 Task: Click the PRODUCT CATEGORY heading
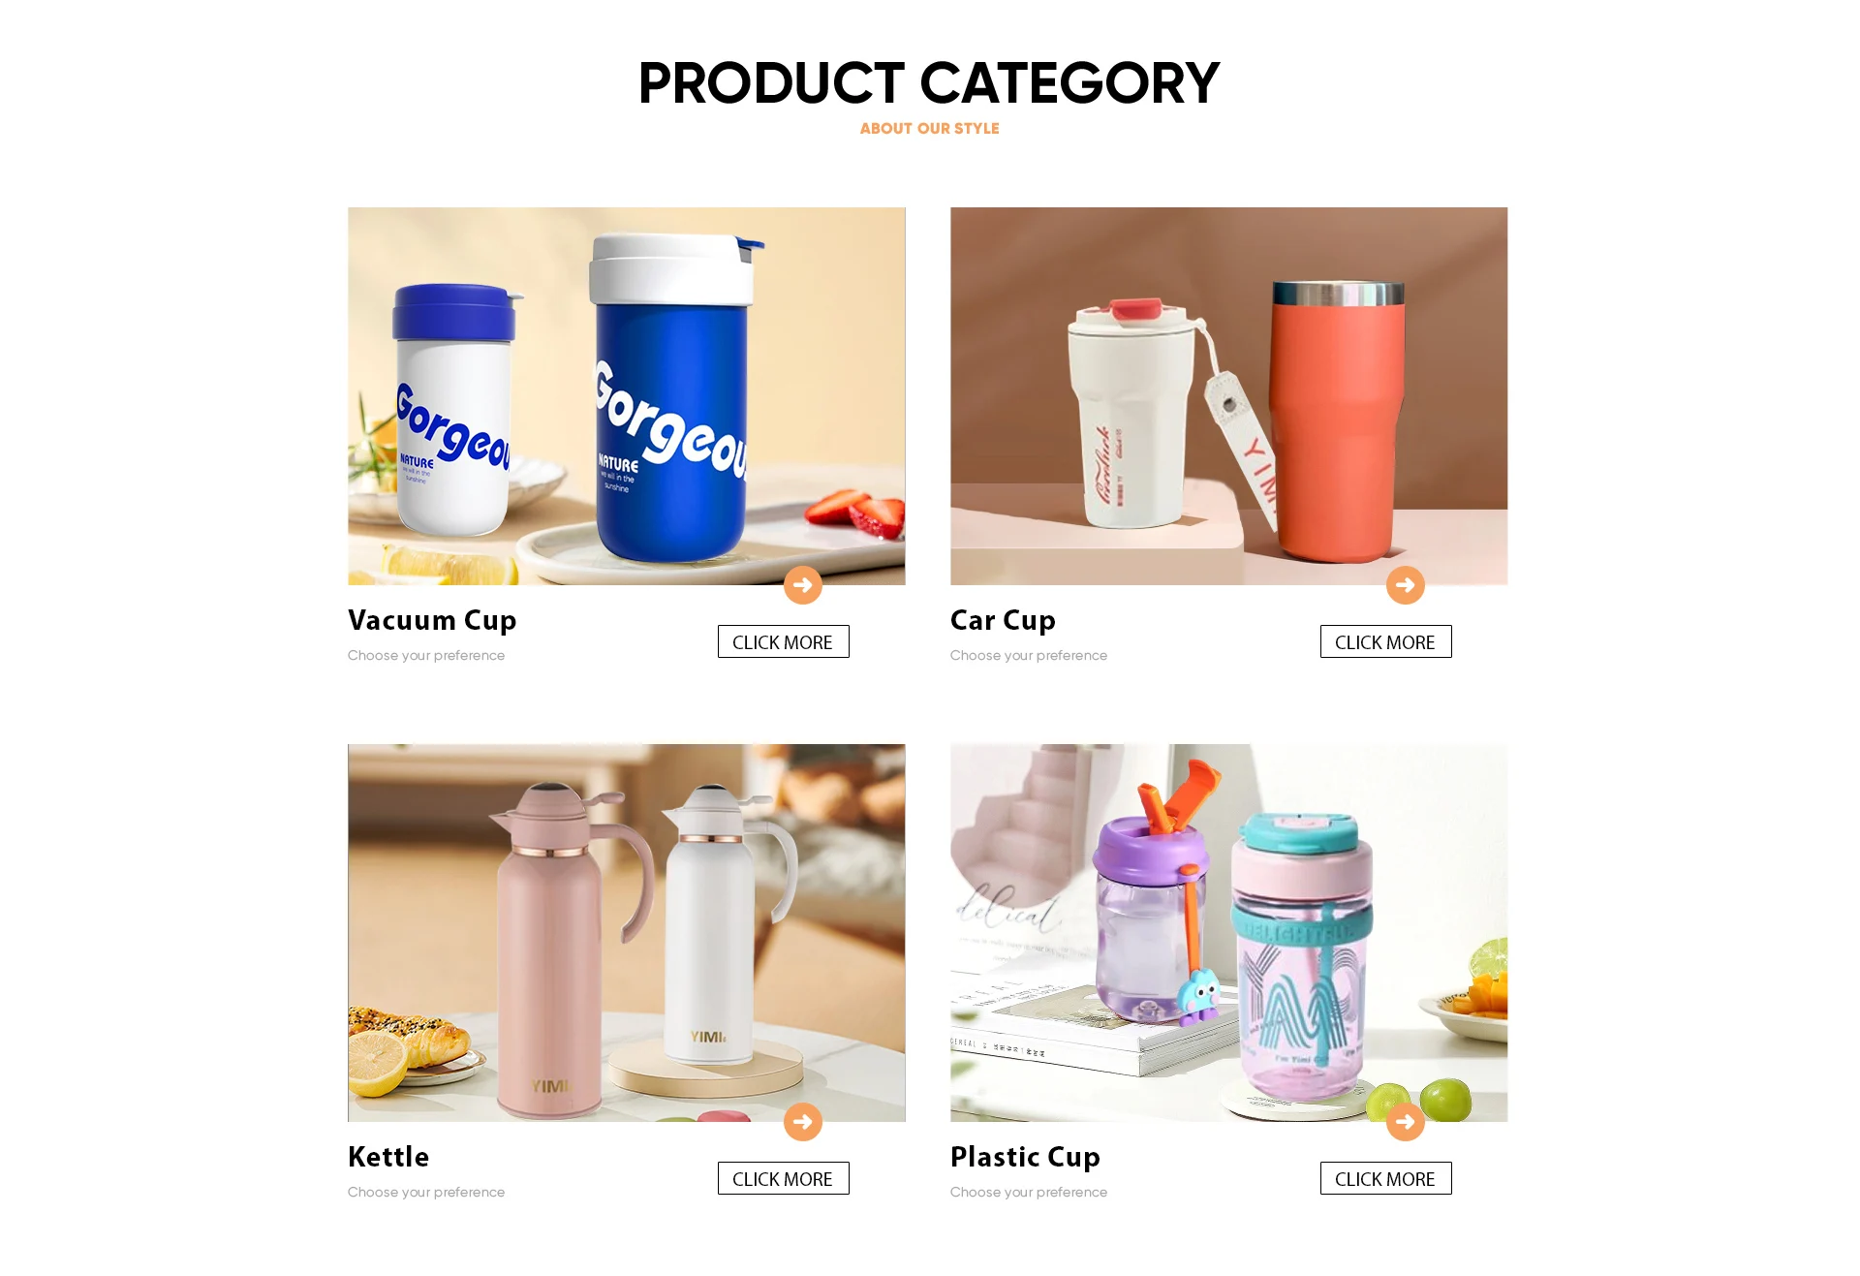point(929,83)
